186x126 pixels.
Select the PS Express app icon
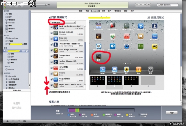(112, 46)
